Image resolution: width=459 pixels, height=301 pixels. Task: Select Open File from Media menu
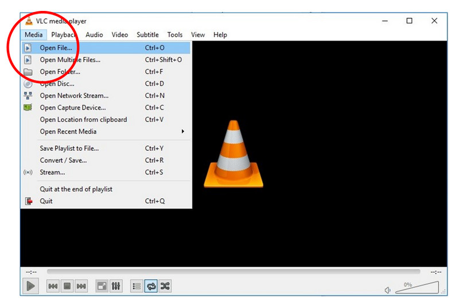pyautogui.click(x=56, y=48)
